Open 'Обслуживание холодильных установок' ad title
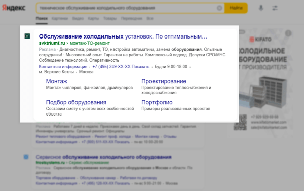Screen dimensions: 304x191 pos(123,36)
